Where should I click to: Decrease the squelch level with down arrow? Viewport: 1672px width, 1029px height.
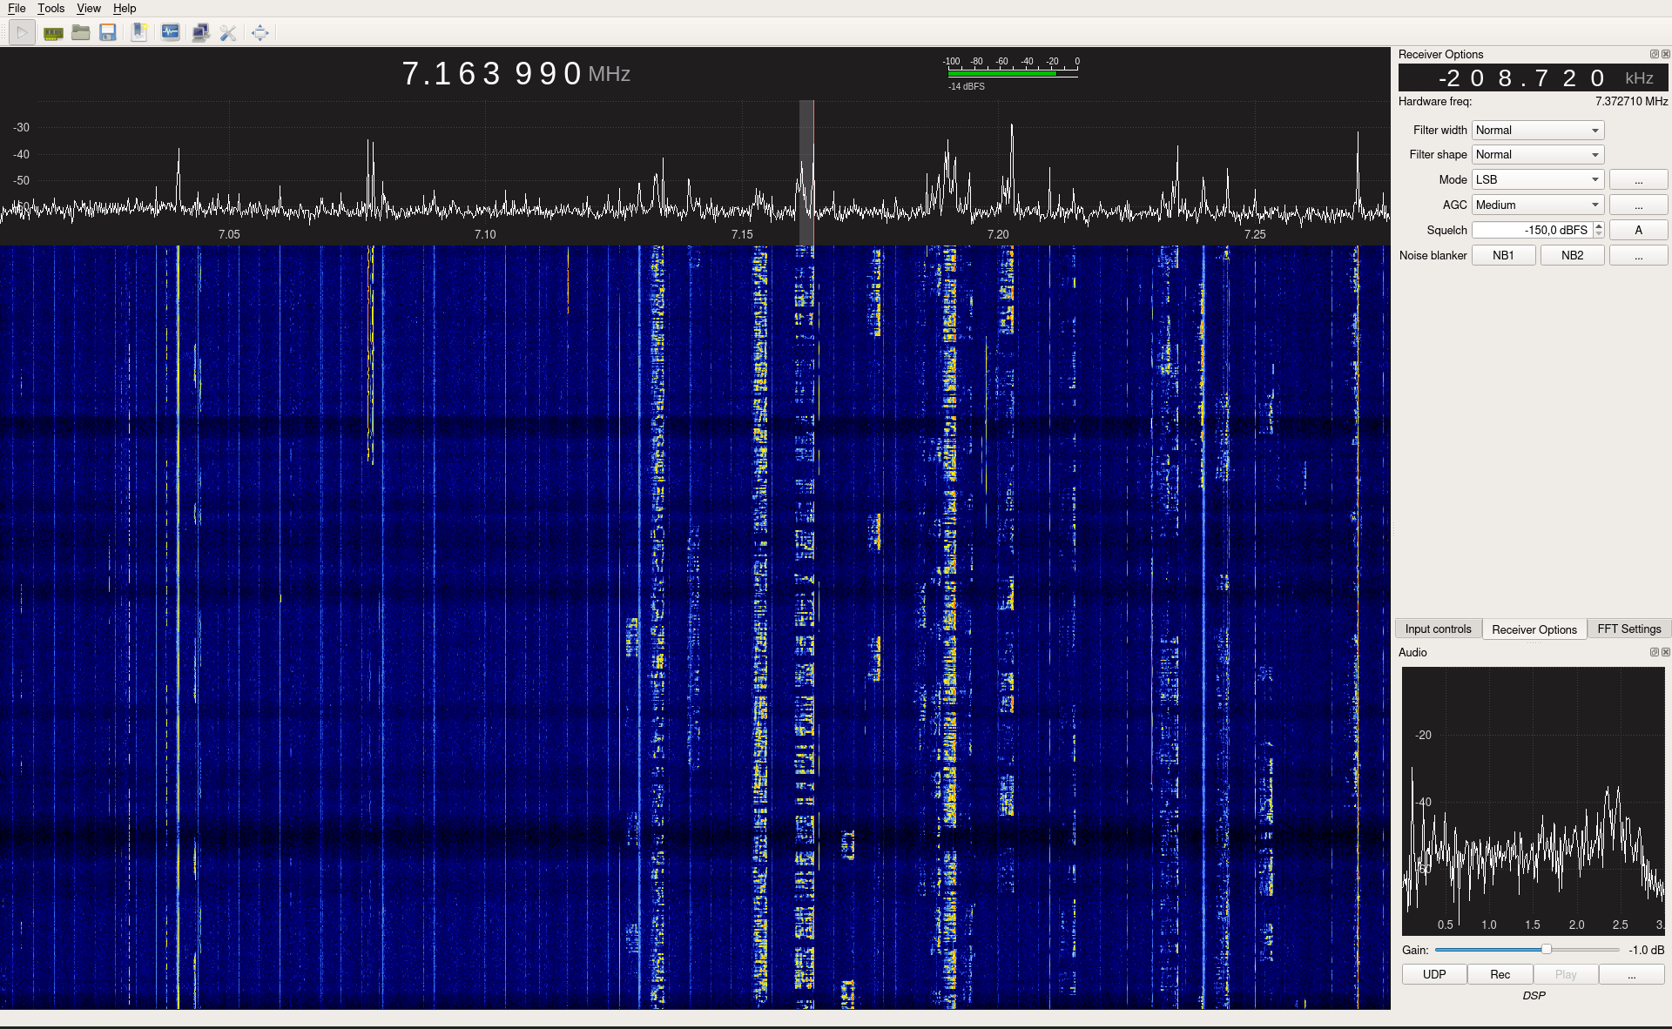point(1599,234)
